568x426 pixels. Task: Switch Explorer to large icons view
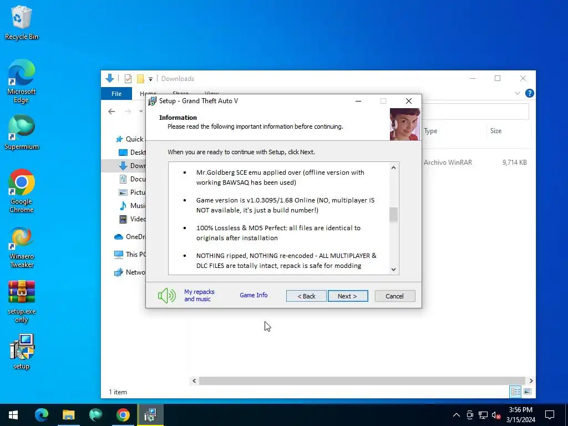[528, 392]
